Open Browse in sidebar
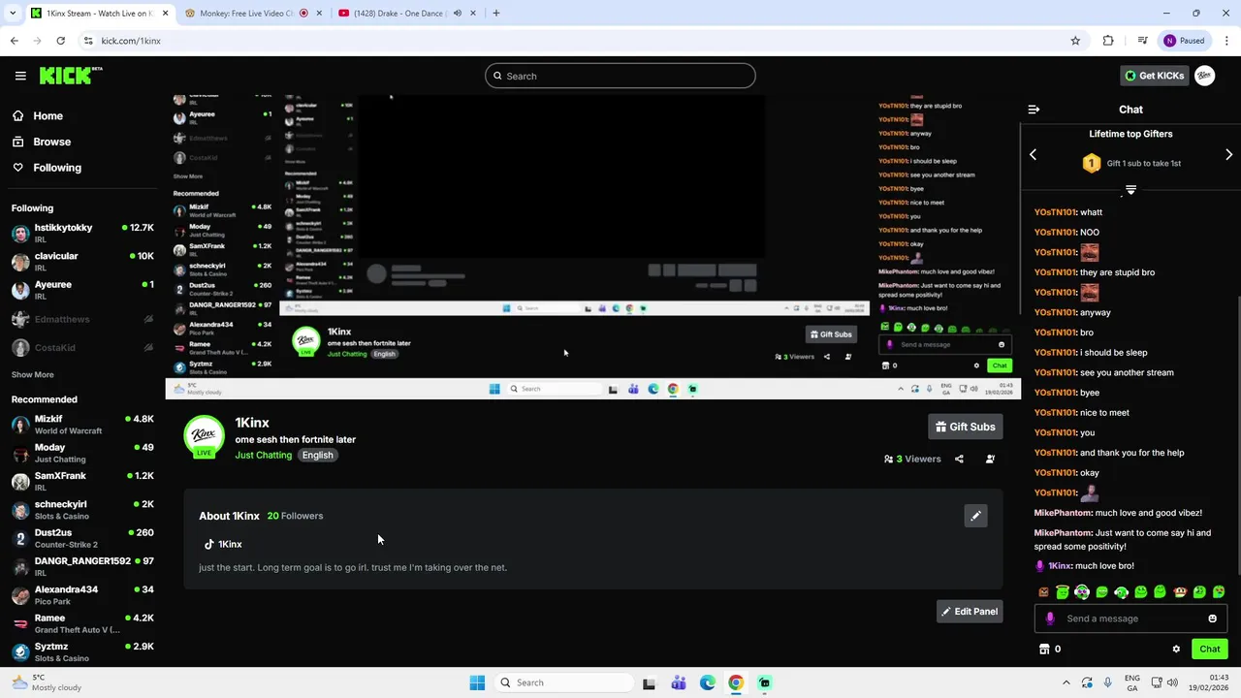Viewport: 1241px width, 698px height. 41,142
